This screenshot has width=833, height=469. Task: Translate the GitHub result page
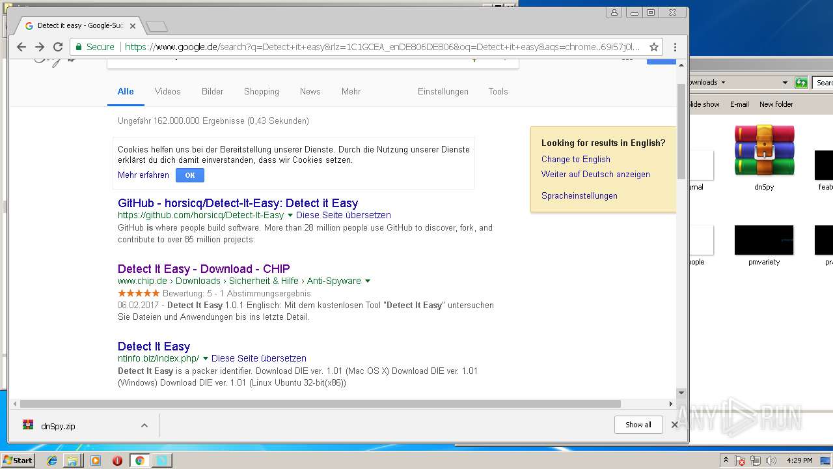[344, 215]
